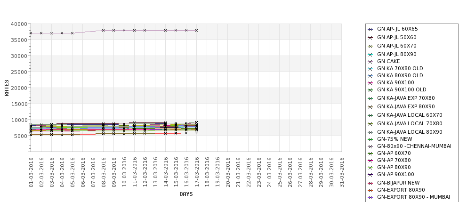The width and height of the screenshot is (459, 202).
Task: Select the GN AP-JL 50X60 legend label
Action: [x=397, y=38]
